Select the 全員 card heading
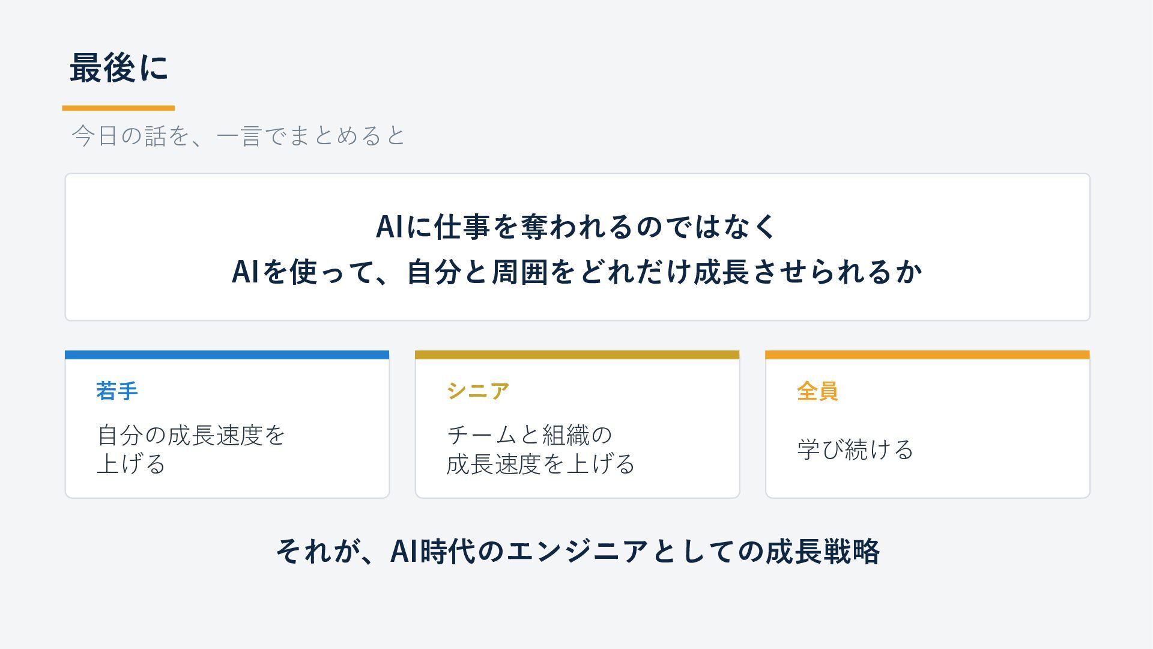This screenshot has width=1153, height=649. pos(817,391)
